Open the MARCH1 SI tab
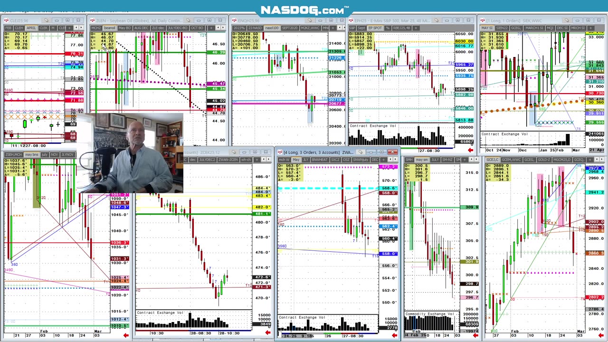Image resolution: width=608 pixels, height=342 pixels. pyautogui.click(x=534, y=28)
